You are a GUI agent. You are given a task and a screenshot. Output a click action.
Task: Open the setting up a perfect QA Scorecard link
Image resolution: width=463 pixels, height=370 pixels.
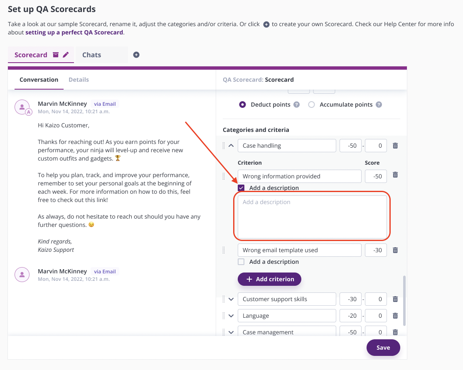click(74, 32)
